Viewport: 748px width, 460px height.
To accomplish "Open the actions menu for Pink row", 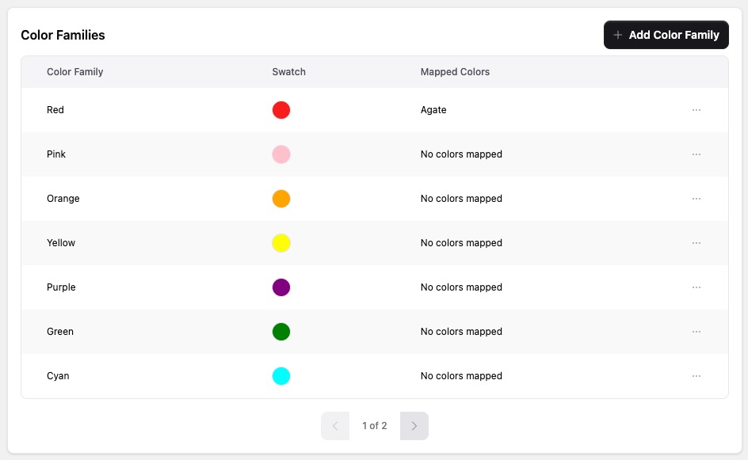I will (696, 154).
